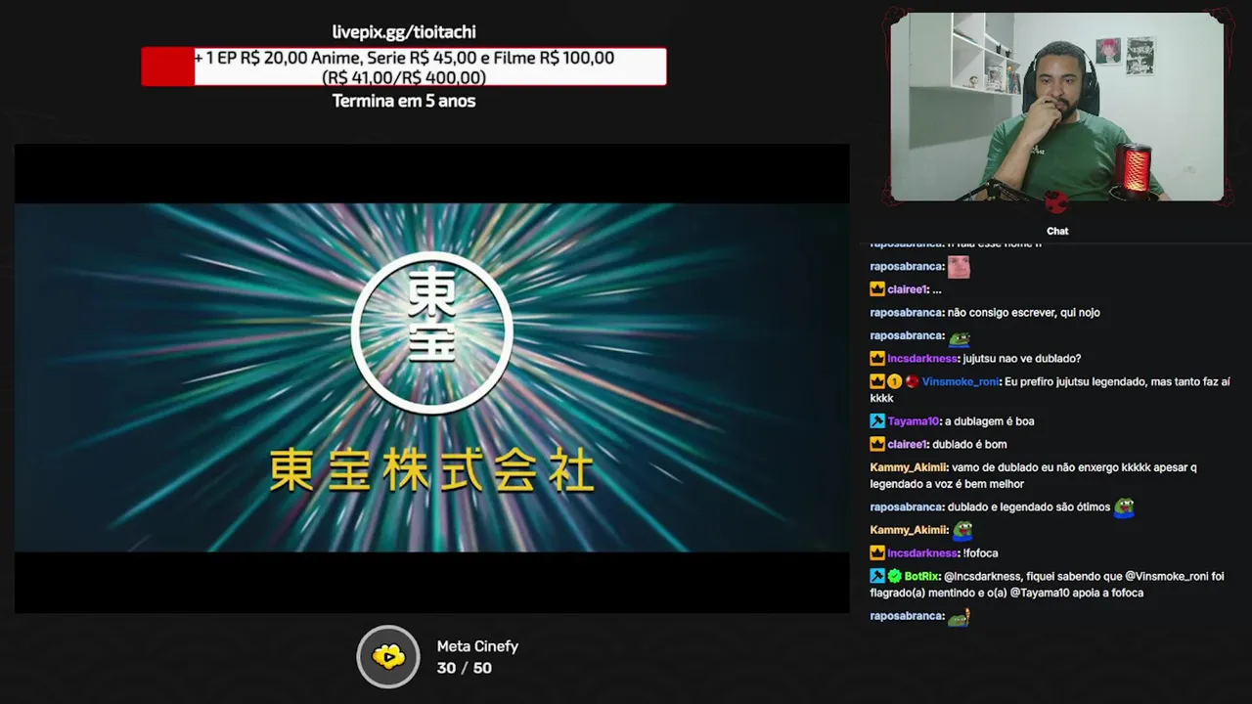Click the crown badge before "clairee1: dublado é bom"
Viewport: 1252px width, 704px height.
[x=877, y=444]
